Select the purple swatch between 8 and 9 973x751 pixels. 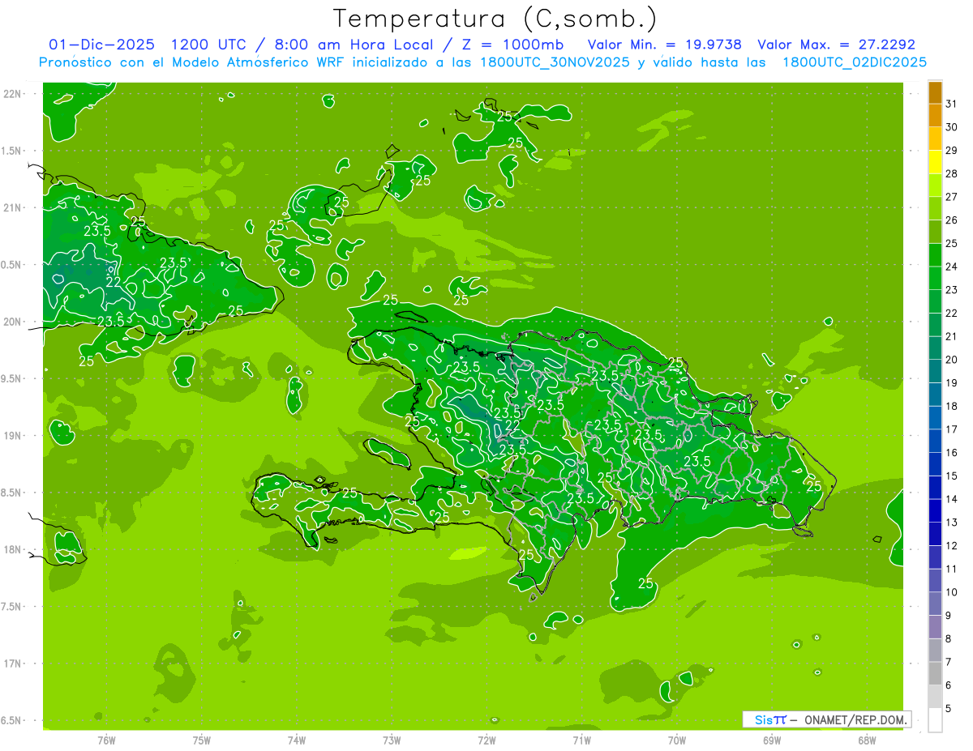pos(935,627)
